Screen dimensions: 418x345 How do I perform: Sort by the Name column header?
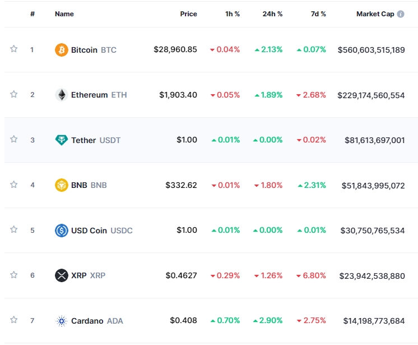pos(64,14)
